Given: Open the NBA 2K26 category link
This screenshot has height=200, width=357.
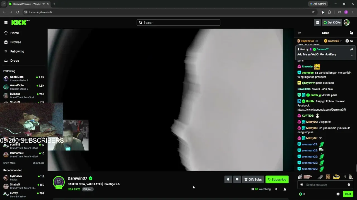Looking at the screenshot, I should [74, 189].
